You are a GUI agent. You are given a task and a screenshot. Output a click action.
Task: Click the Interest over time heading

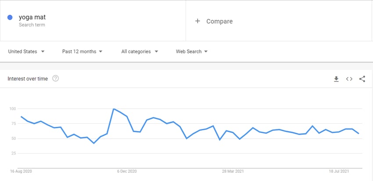28,79
